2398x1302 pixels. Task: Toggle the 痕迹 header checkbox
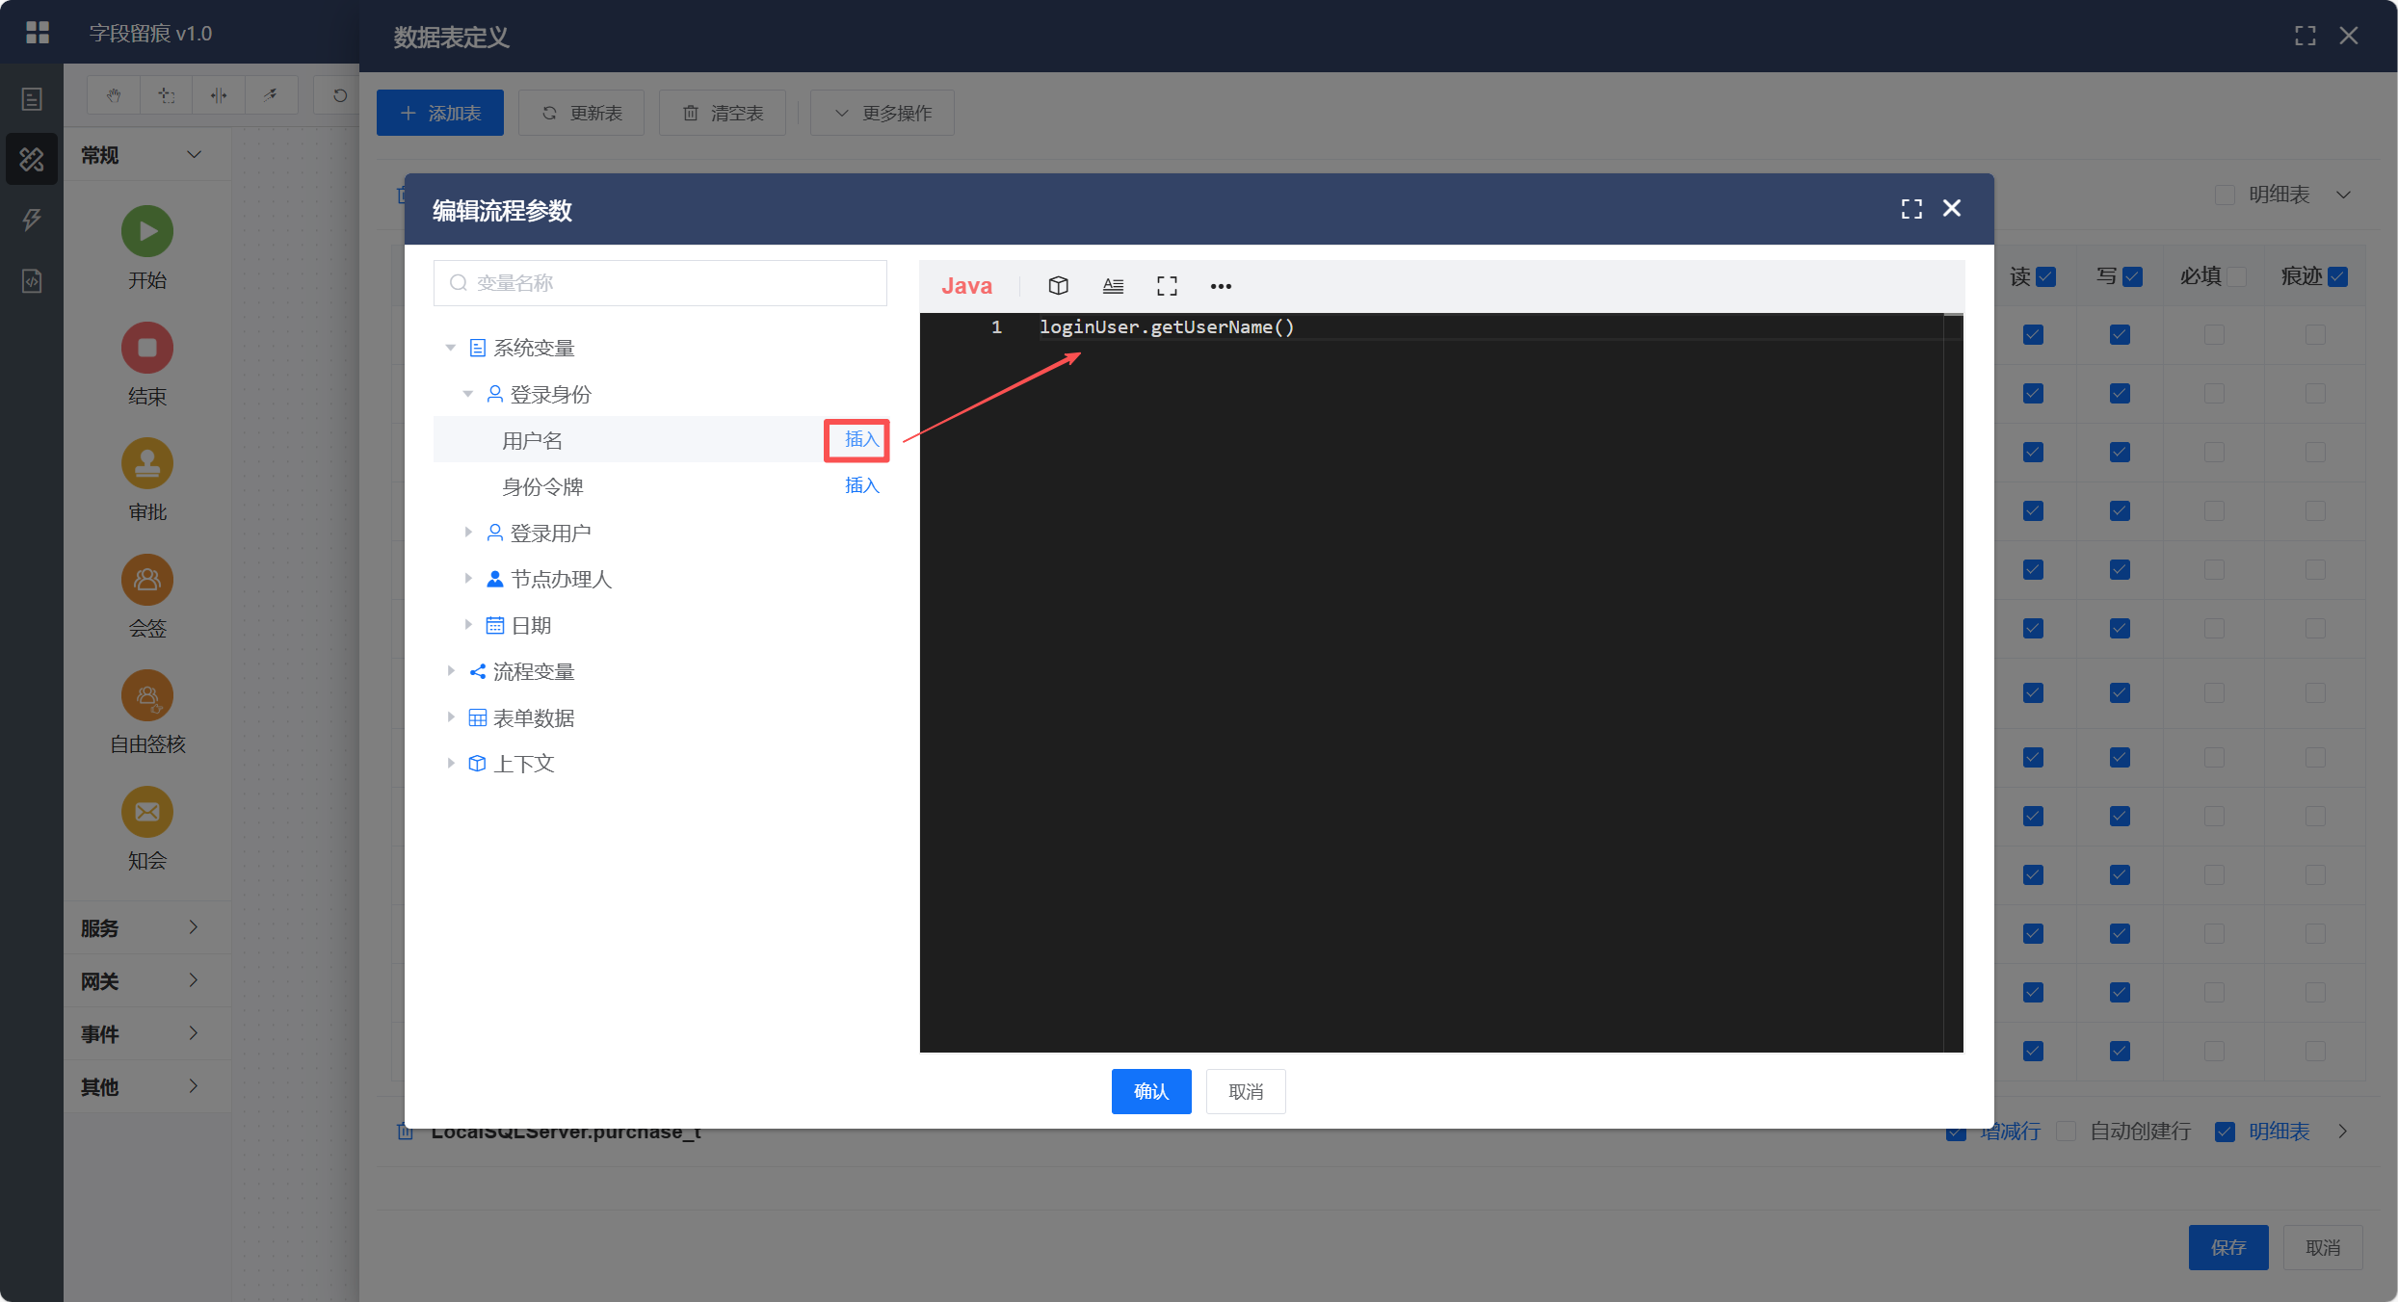click(2337, 277)
